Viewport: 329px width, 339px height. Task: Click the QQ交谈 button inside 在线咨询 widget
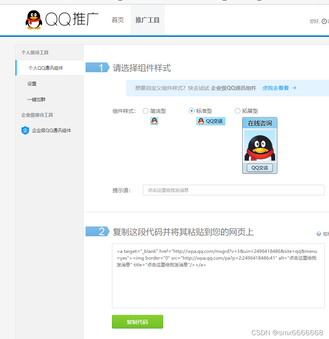[260, 168]
